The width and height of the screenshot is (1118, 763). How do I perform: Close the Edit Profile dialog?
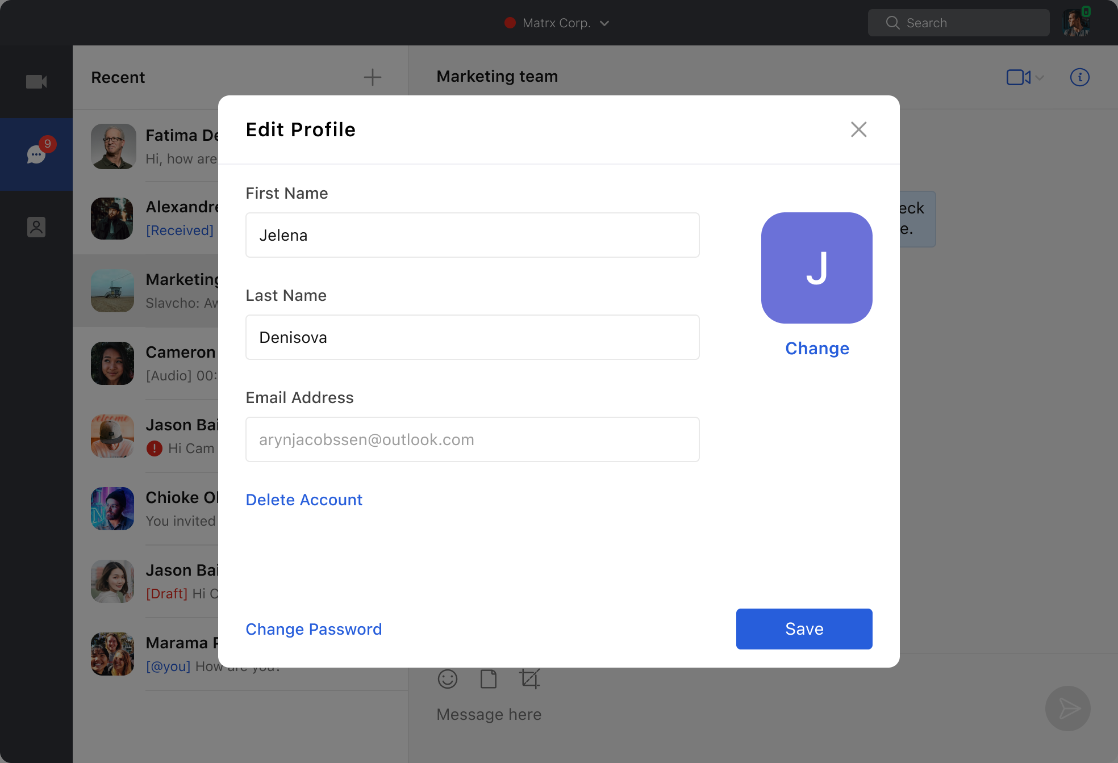pos(858,129)
